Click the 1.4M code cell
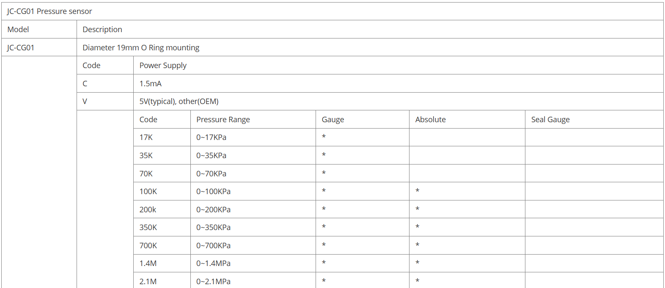665x288 pixels. [x=148, y=263]
